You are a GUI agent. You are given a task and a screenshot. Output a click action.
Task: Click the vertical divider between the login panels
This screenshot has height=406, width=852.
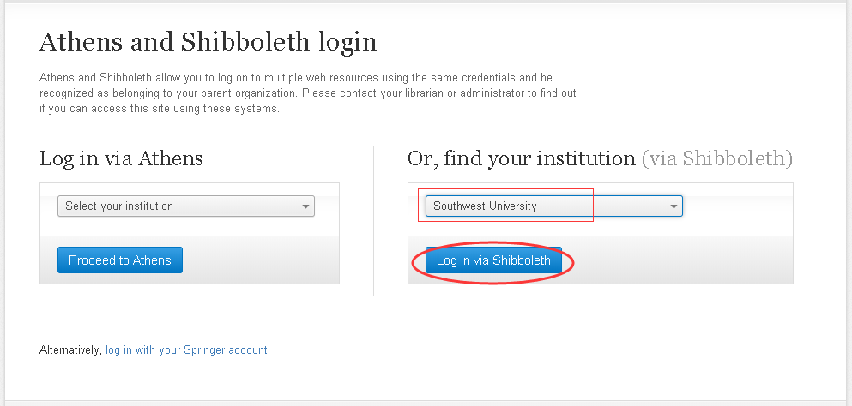tap(374, 223)
